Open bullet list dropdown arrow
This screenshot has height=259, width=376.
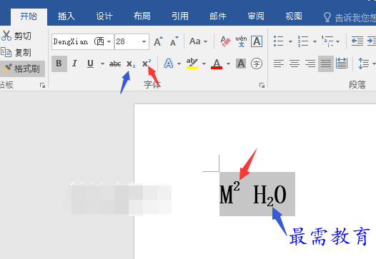pos(290,41)
